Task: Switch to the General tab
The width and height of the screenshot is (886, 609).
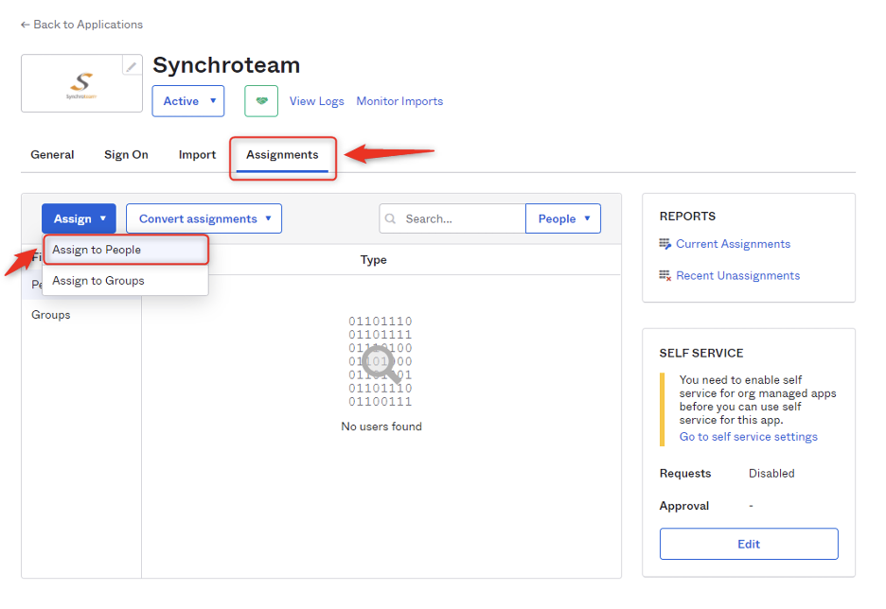Action: [53, 155]
